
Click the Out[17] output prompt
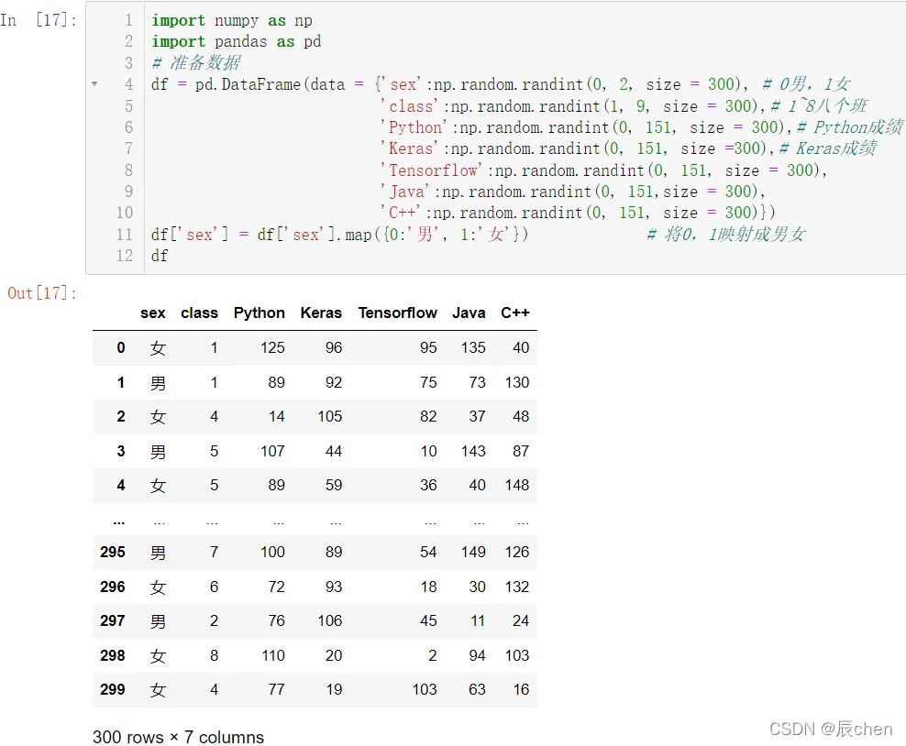pos(42,292)
